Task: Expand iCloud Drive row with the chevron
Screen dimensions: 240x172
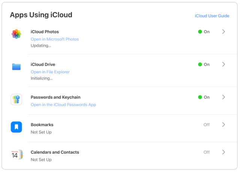Action: coord(223,65)
